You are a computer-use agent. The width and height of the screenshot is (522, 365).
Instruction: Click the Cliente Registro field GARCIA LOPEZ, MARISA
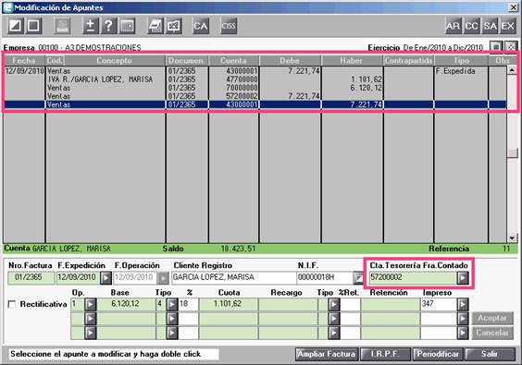click(x=234, y=277)
